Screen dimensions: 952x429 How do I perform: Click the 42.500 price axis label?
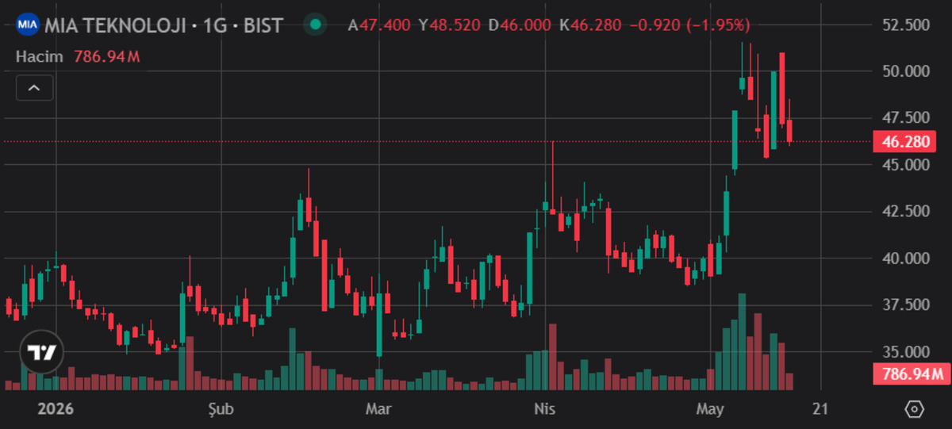click(x=904, y=212)
